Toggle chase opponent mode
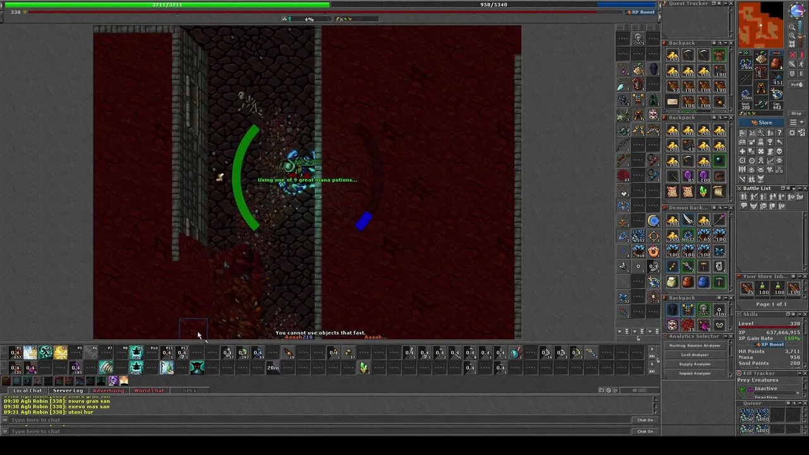Screen dimensions: 809x455 point(801,64)
